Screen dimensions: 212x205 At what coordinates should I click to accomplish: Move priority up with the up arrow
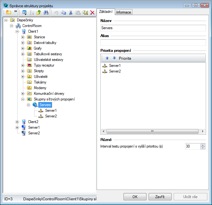107,58
